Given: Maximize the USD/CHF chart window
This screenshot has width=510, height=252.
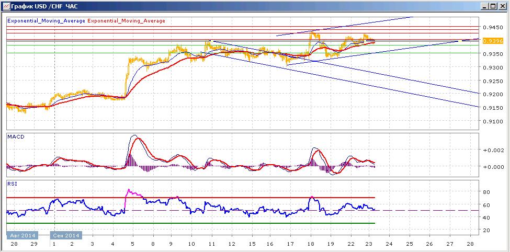Looking at the screenshot, I should pos(493,6).
